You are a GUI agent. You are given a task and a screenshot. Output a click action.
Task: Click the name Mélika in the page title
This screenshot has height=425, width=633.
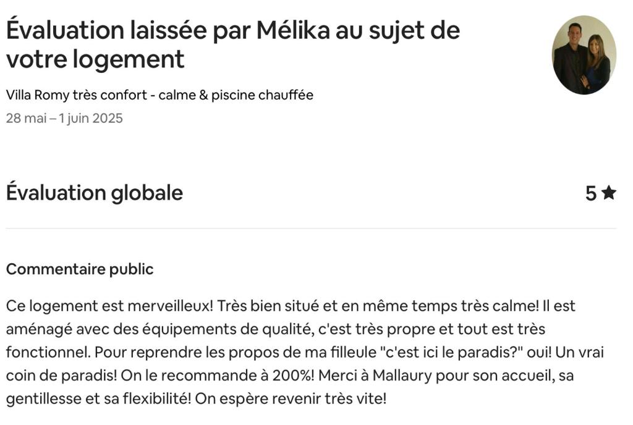(x=294, y=30)
